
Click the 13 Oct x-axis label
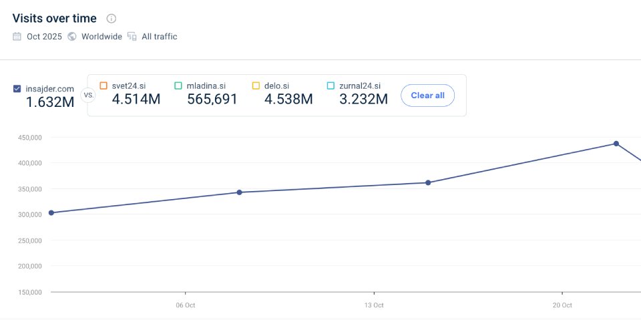pyautogui.click(x=374, y=305)
